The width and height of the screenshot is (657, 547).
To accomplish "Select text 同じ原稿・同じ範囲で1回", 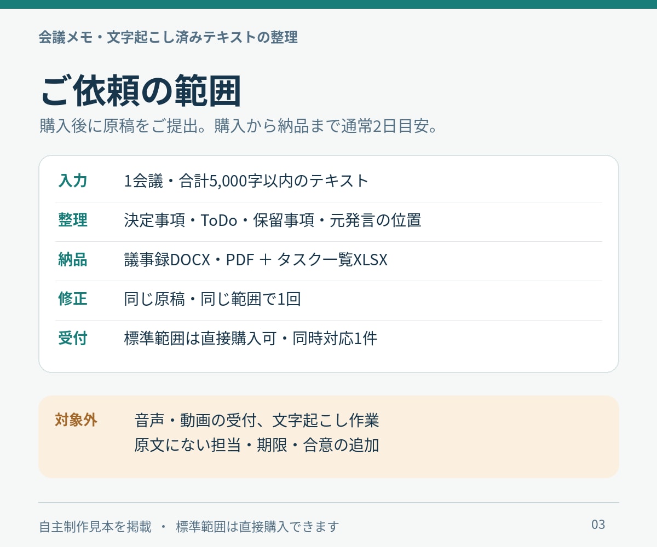I will coord(212,299).
